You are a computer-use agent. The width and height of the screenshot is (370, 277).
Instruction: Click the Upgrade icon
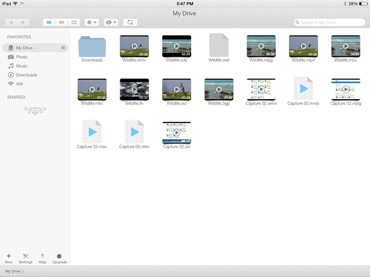(60, 257)
